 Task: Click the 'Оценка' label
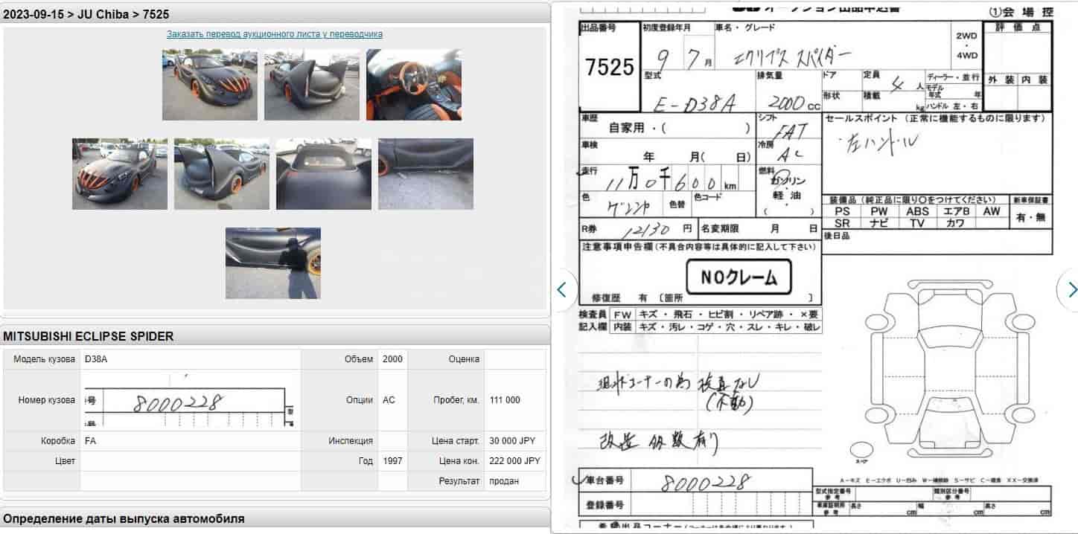tap(464, 359)
